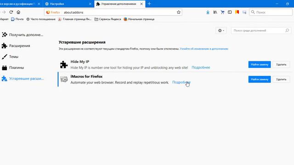Click the Hide My IP puzzle icon
The image size is (294, 165).
(x=64, y=65)
